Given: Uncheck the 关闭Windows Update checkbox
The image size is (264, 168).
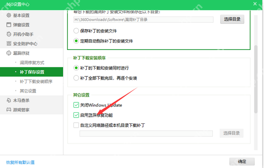Looking at the screenshot, I should point(76,105).
